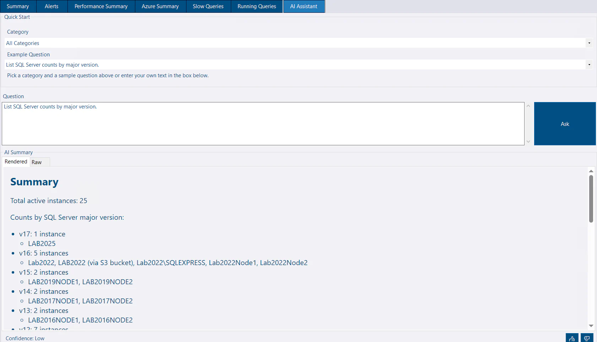Open the Performance Summary tab

tap(101, 6)
